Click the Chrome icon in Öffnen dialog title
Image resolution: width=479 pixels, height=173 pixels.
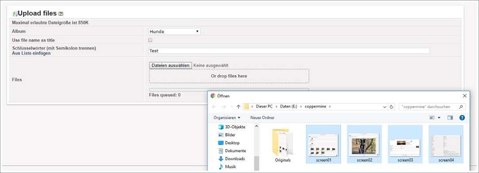[x=213, y=96]
